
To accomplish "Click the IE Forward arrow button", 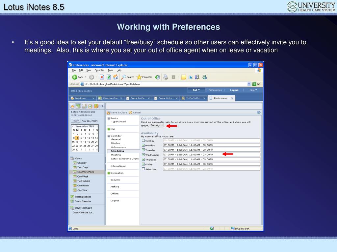I will tap(91, 77).
